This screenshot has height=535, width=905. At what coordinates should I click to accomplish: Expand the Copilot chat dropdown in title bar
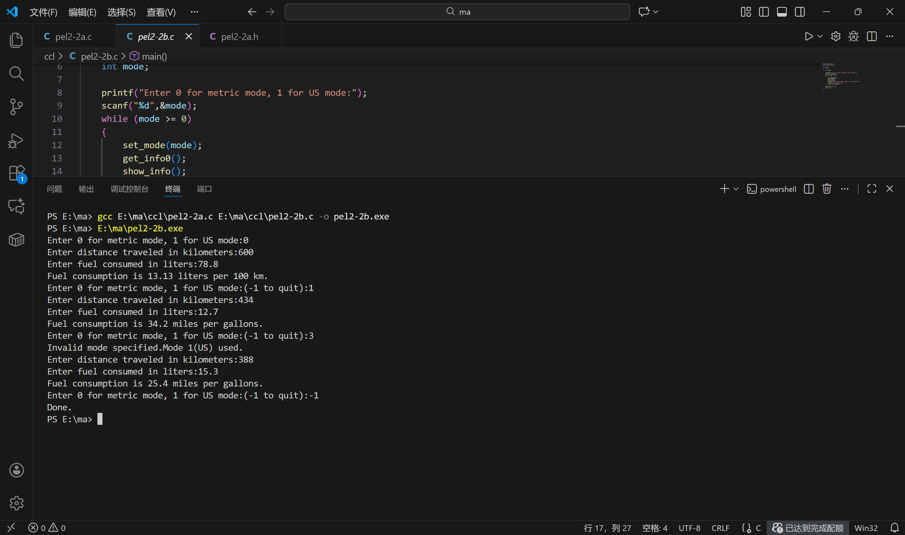(656, 12)
